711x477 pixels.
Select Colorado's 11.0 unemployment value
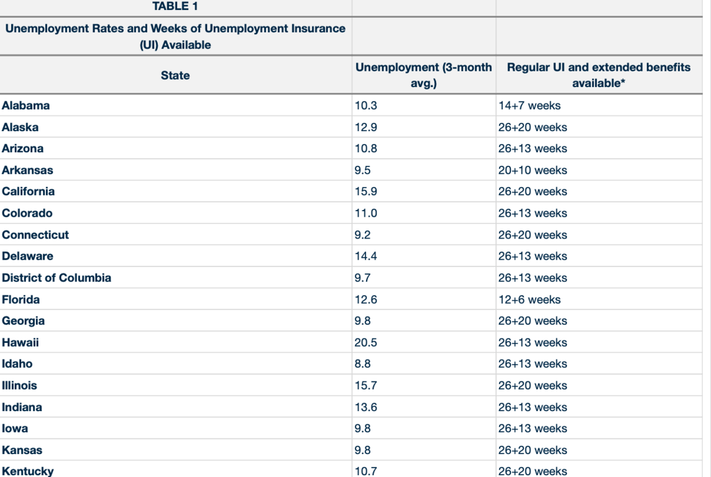coord(365,214)
